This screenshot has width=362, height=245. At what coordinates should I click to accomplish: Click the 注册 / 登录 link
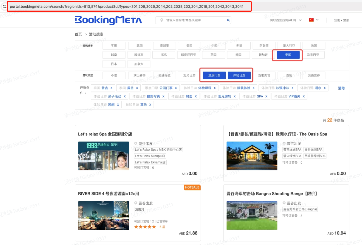pos(341,20)
